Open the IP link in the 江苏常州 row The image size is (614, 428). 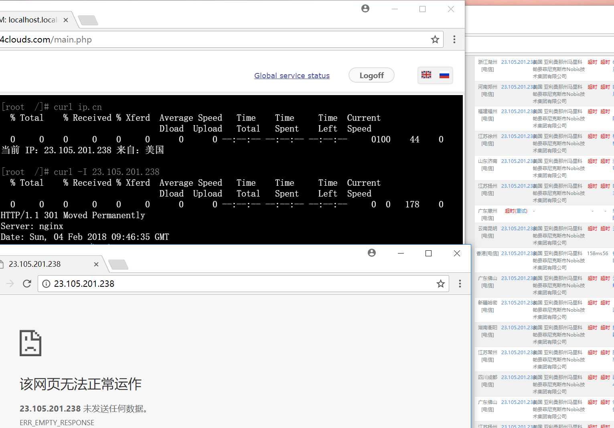click(517, 353)
